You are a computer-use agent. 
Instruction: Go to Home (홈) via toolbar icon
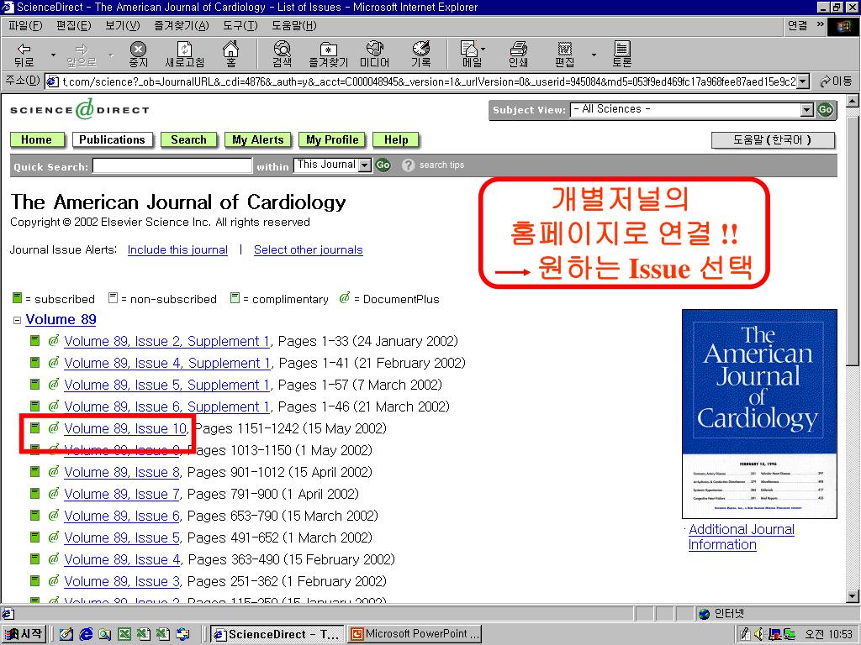pos(230,55)
